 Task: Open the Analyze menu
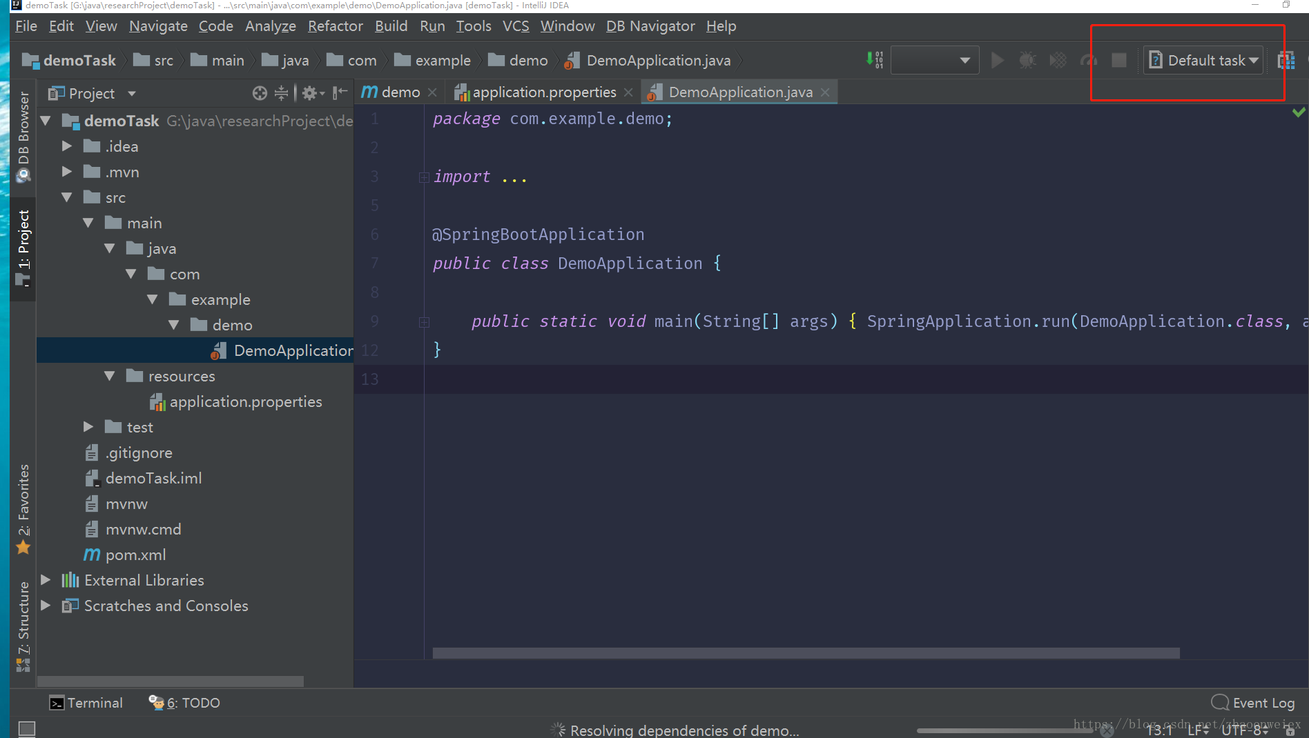coord(270,26)
